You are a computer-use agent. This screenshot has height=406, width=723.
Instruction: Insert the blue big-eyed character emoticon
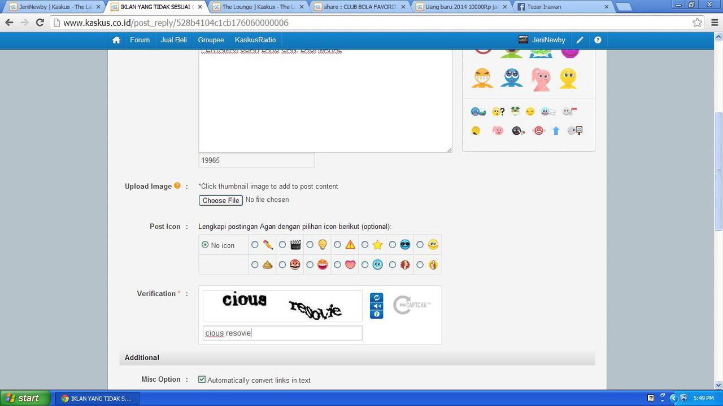(512, 78)
